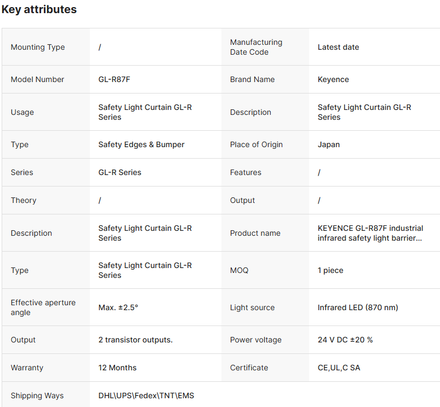The width and height of the screenshot is (440, 407).
Task: Click the Keyence brand name value
Action: pos(333,79)
